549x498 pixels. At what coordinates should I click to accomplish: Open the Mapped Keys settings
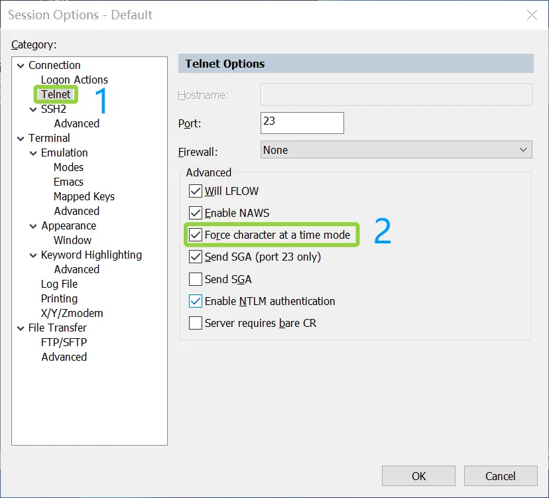pyautogui.click(x=84, y=197)
